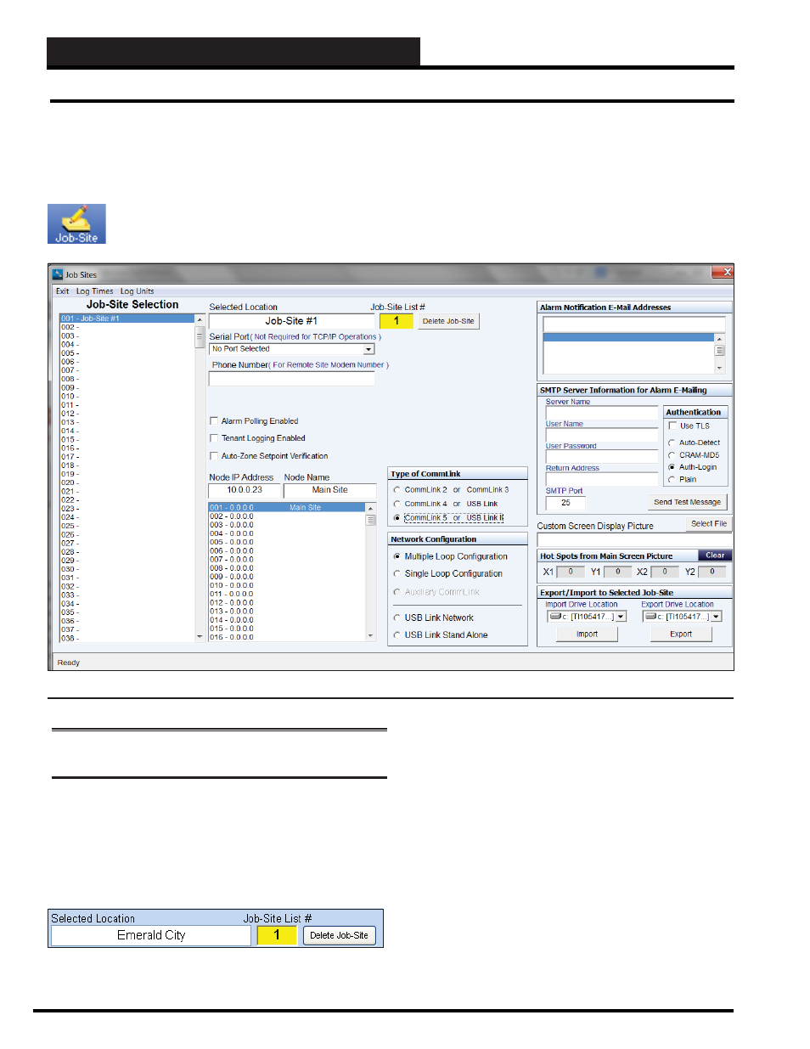
Task: Select CRAM-MD5 authentication
Action: tap(672, 454)
